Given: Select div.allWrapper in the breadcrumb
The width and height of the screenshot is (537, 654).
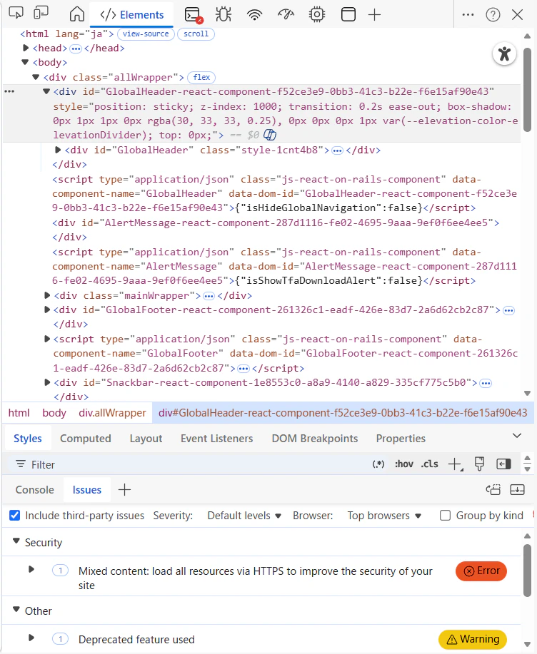Looking at the screenshot, I should 112,413.
